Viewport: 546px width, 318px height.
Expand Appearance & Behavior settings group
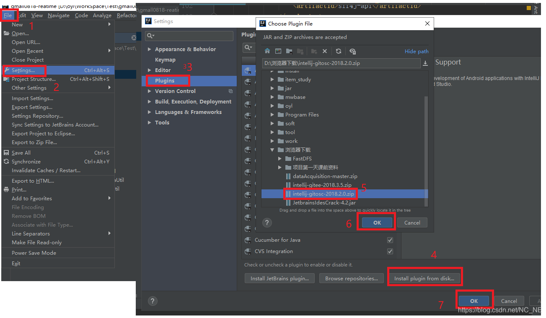(150, 49)
